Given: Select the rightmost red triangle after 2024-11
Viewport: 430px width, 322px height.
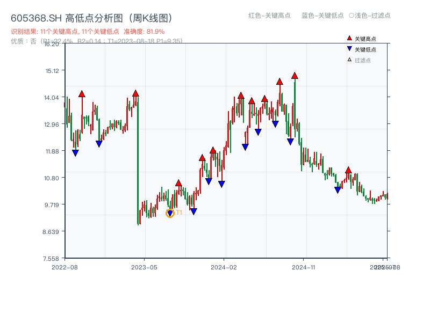Looking at the screenshot, I should 349,171.
